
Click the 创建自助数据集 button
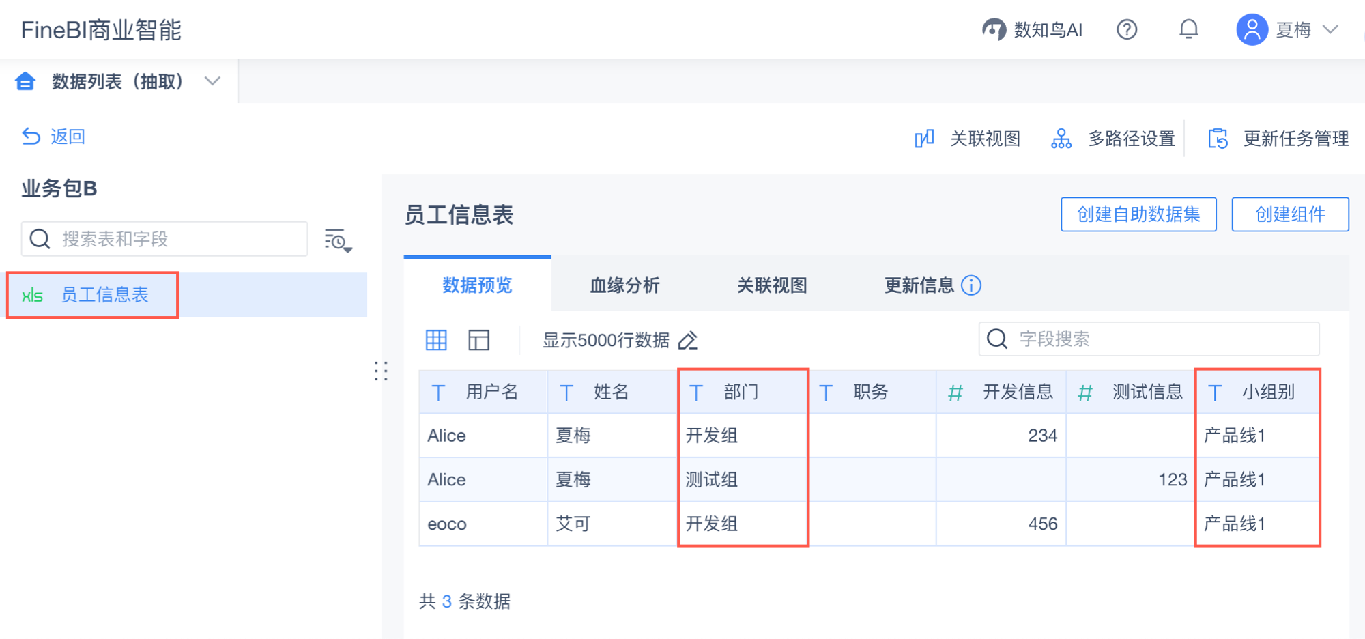[x=1138, y=214]
